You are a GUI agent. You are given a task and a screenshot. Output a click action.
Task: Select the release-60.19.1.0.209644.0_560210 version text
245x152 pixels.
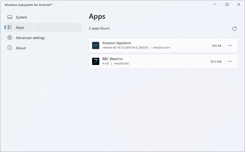(125, 47)
